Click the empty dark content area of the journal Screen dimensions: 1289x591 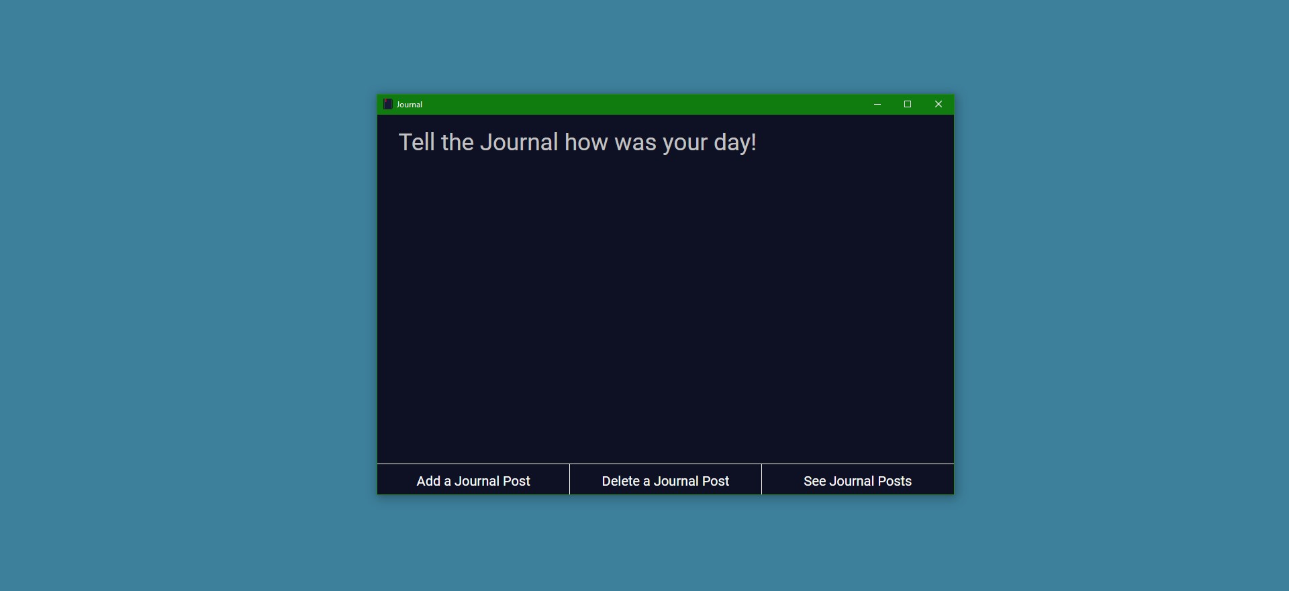click(x=665, y=302)
